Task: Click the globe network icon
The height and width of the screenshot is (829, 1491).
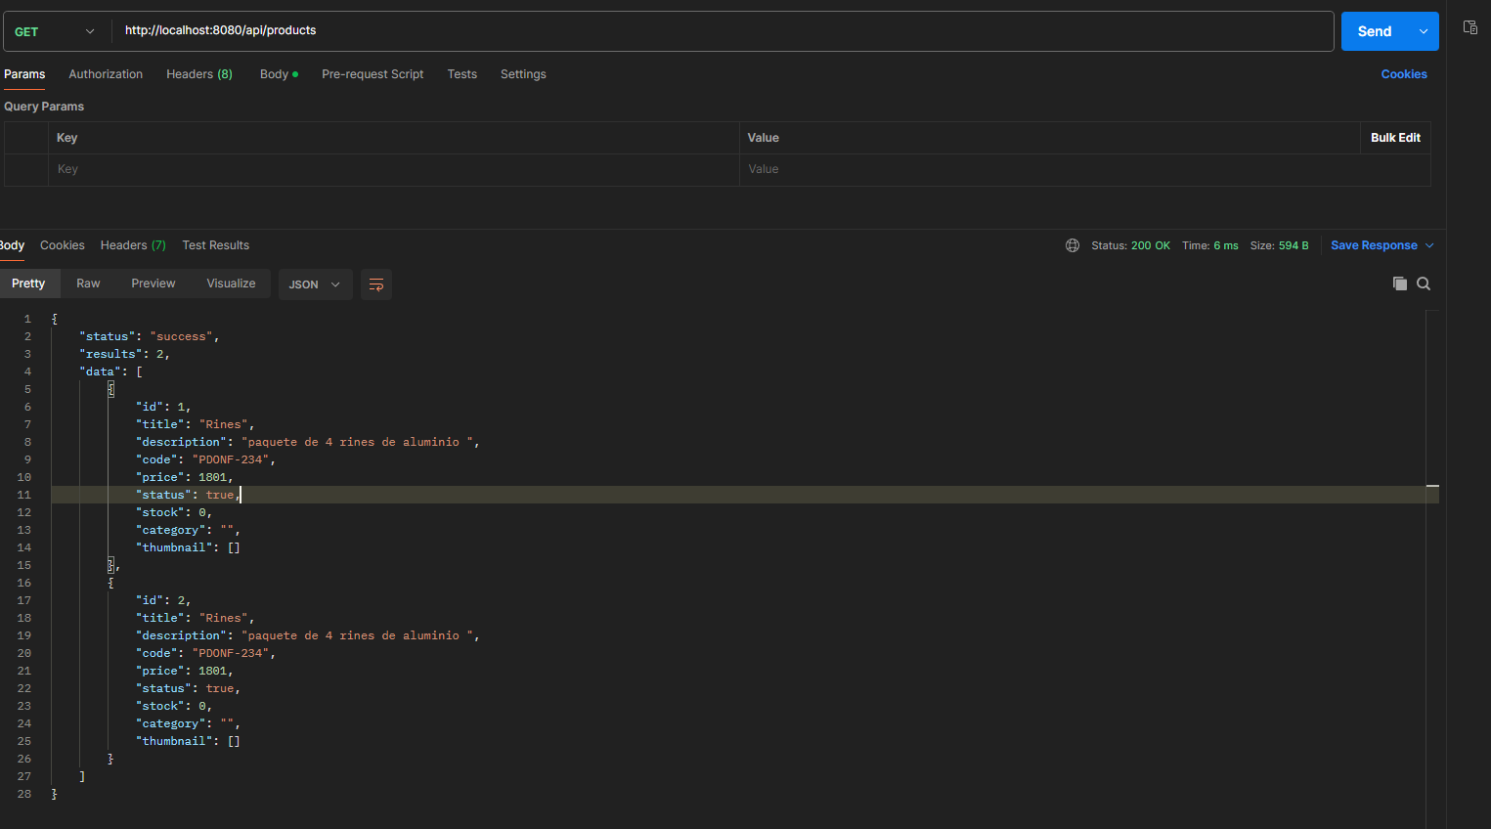Action: pos(1073,245)
